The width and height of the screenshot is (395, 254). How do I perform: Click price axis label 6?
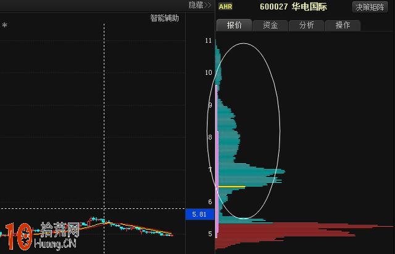(x=210, y=202)
